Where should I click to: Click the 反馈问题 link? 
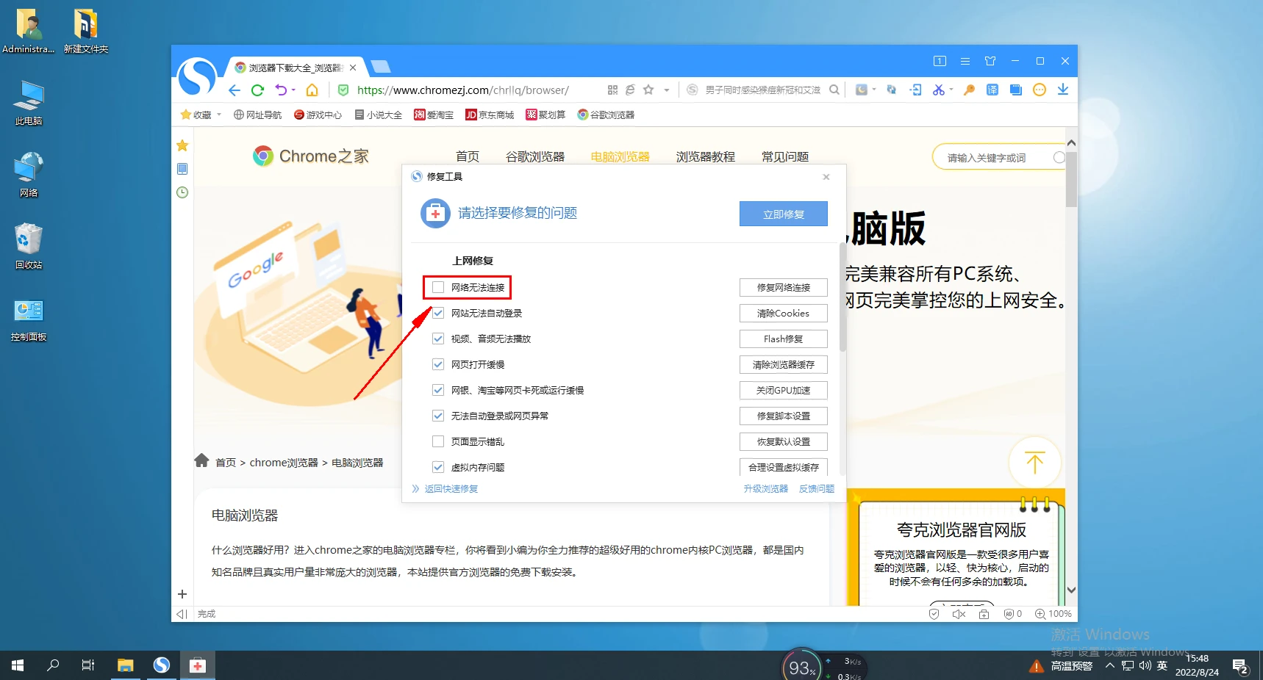point(817,488)
